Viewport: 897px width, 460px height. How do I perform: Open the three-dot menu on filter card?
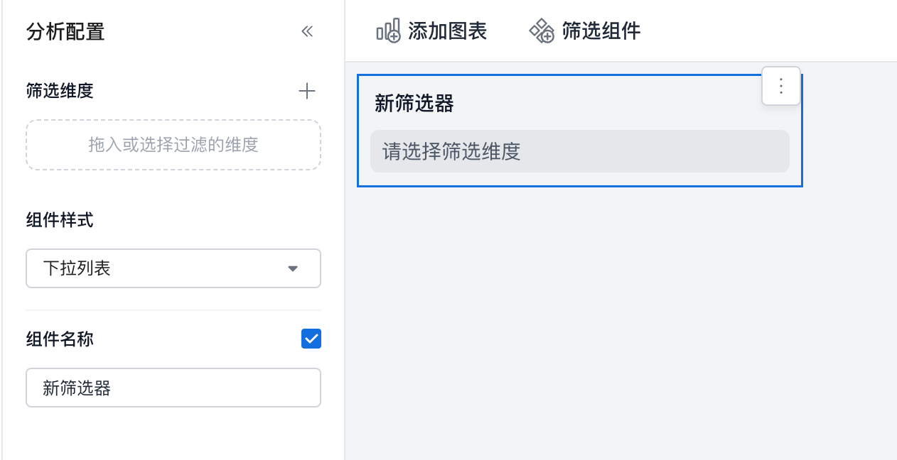(781, 86)
